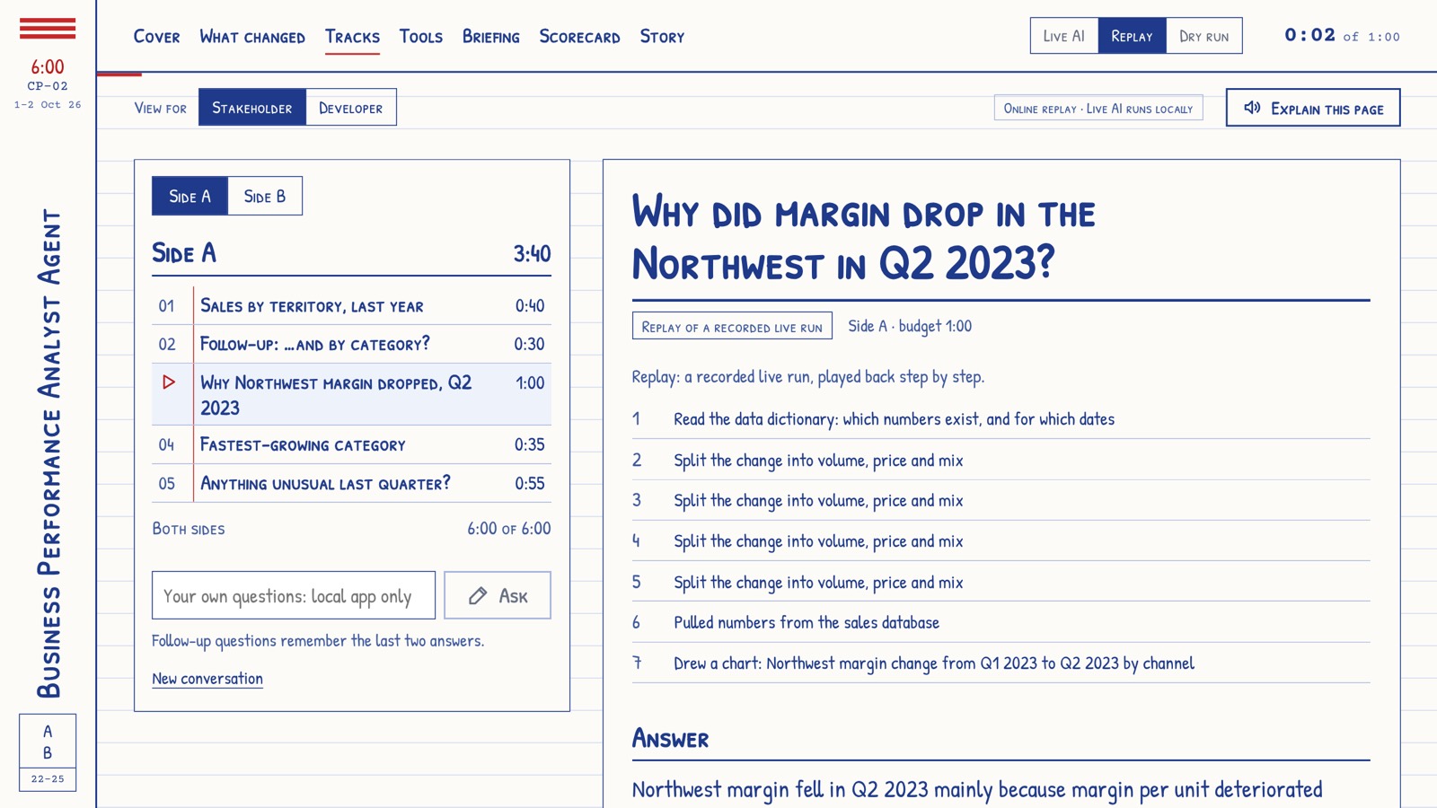Click the Replay of a recorded live run badge
The width and height of the screenshot is (1437, 808).
pos(732,326)
